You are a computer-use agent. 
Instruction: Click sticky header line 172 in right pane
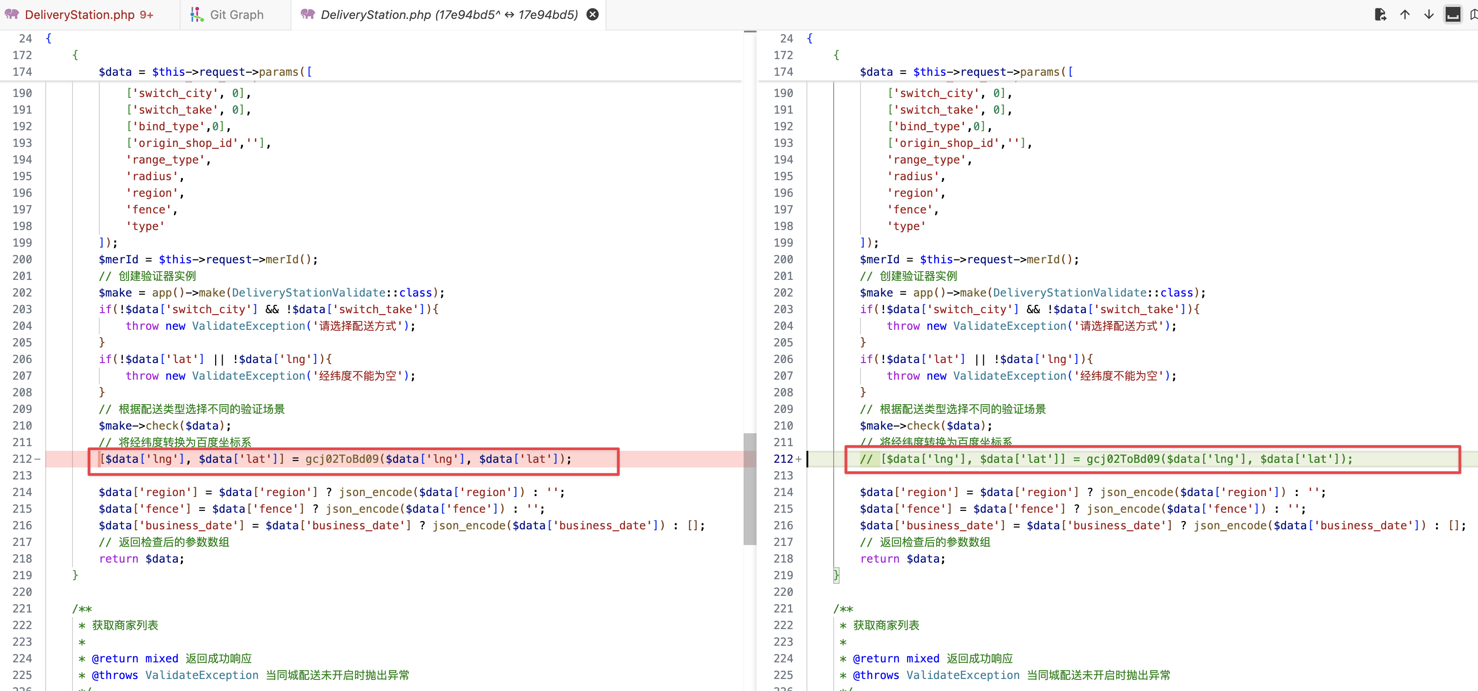click(x=836, y=56)
